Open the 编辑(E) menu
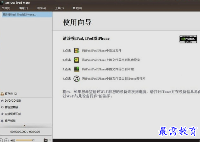This screenshot has width=200, height=142. (23, 8)
